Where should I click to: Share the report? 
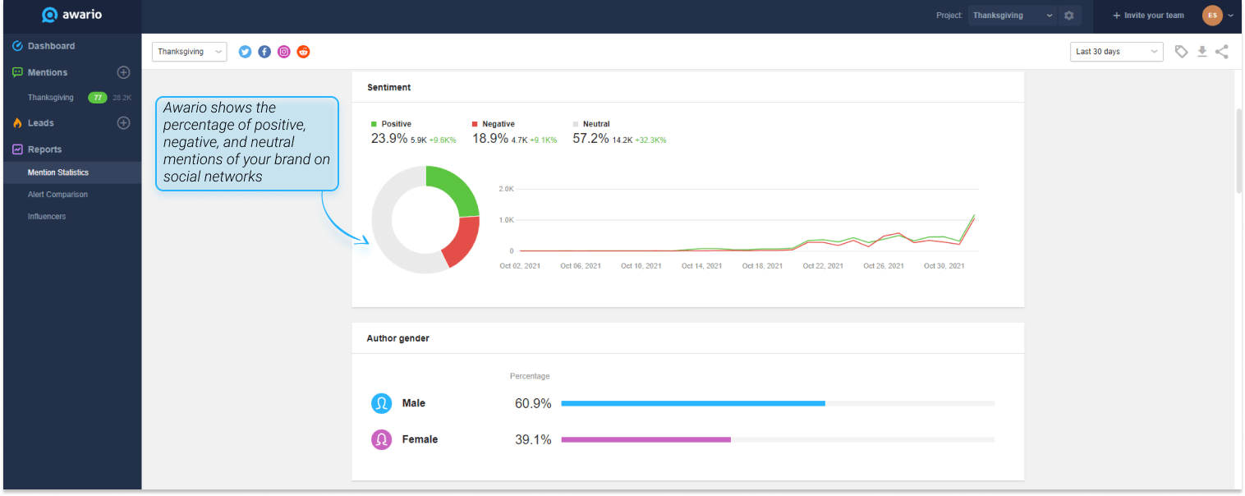(x=1222, y=52)
